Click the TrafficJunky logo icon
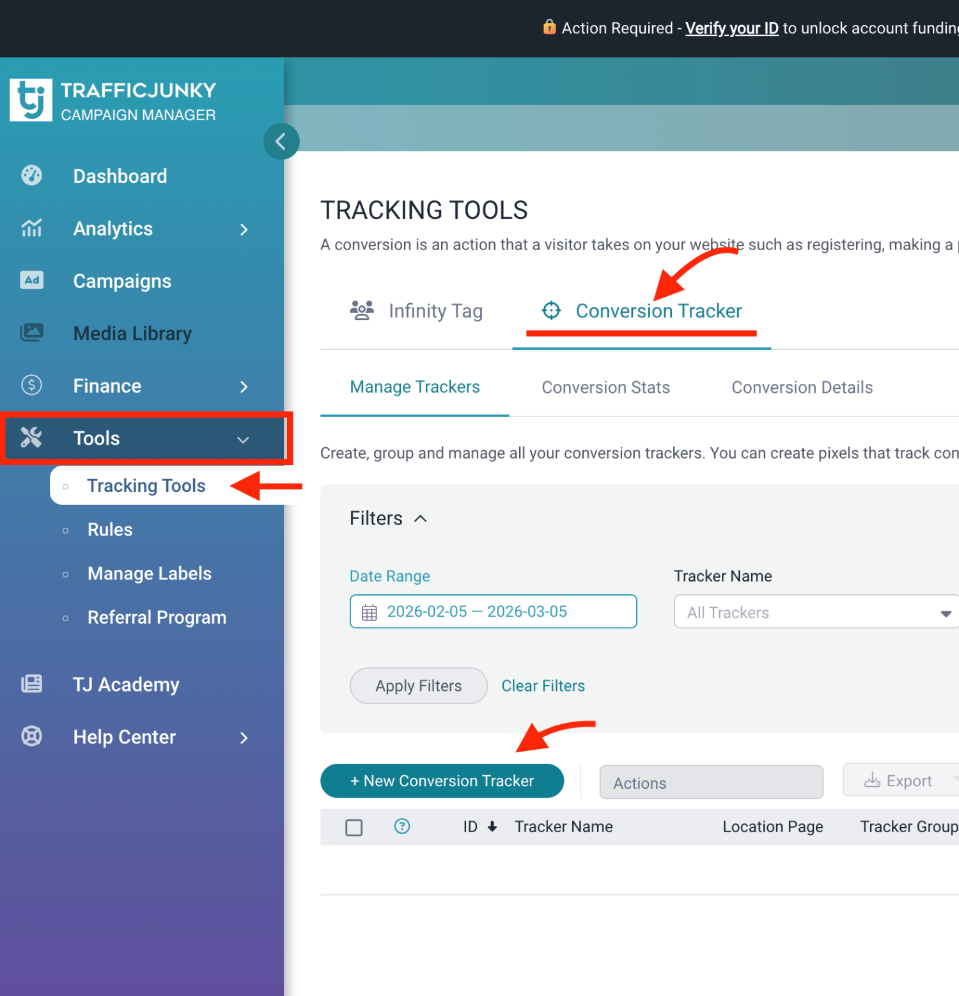Image resolution: width=959 pixels, height=996 pixels. tap(31, 100)
